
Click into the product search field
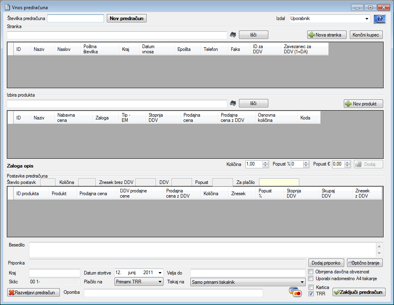tap(117, 103)
